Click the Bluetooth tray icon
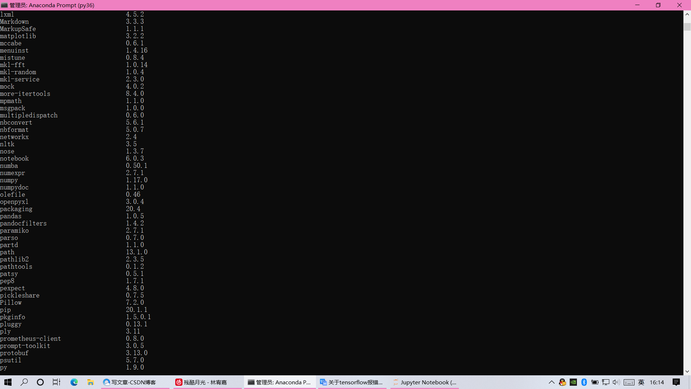Image resolution: width=691 pixels, height=389 pixels. click(x=584, y=382)
